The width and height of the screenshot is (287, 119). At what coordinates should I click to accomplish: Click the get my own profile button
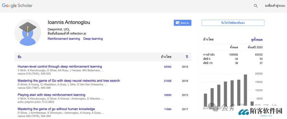click(x=233, y=23)
